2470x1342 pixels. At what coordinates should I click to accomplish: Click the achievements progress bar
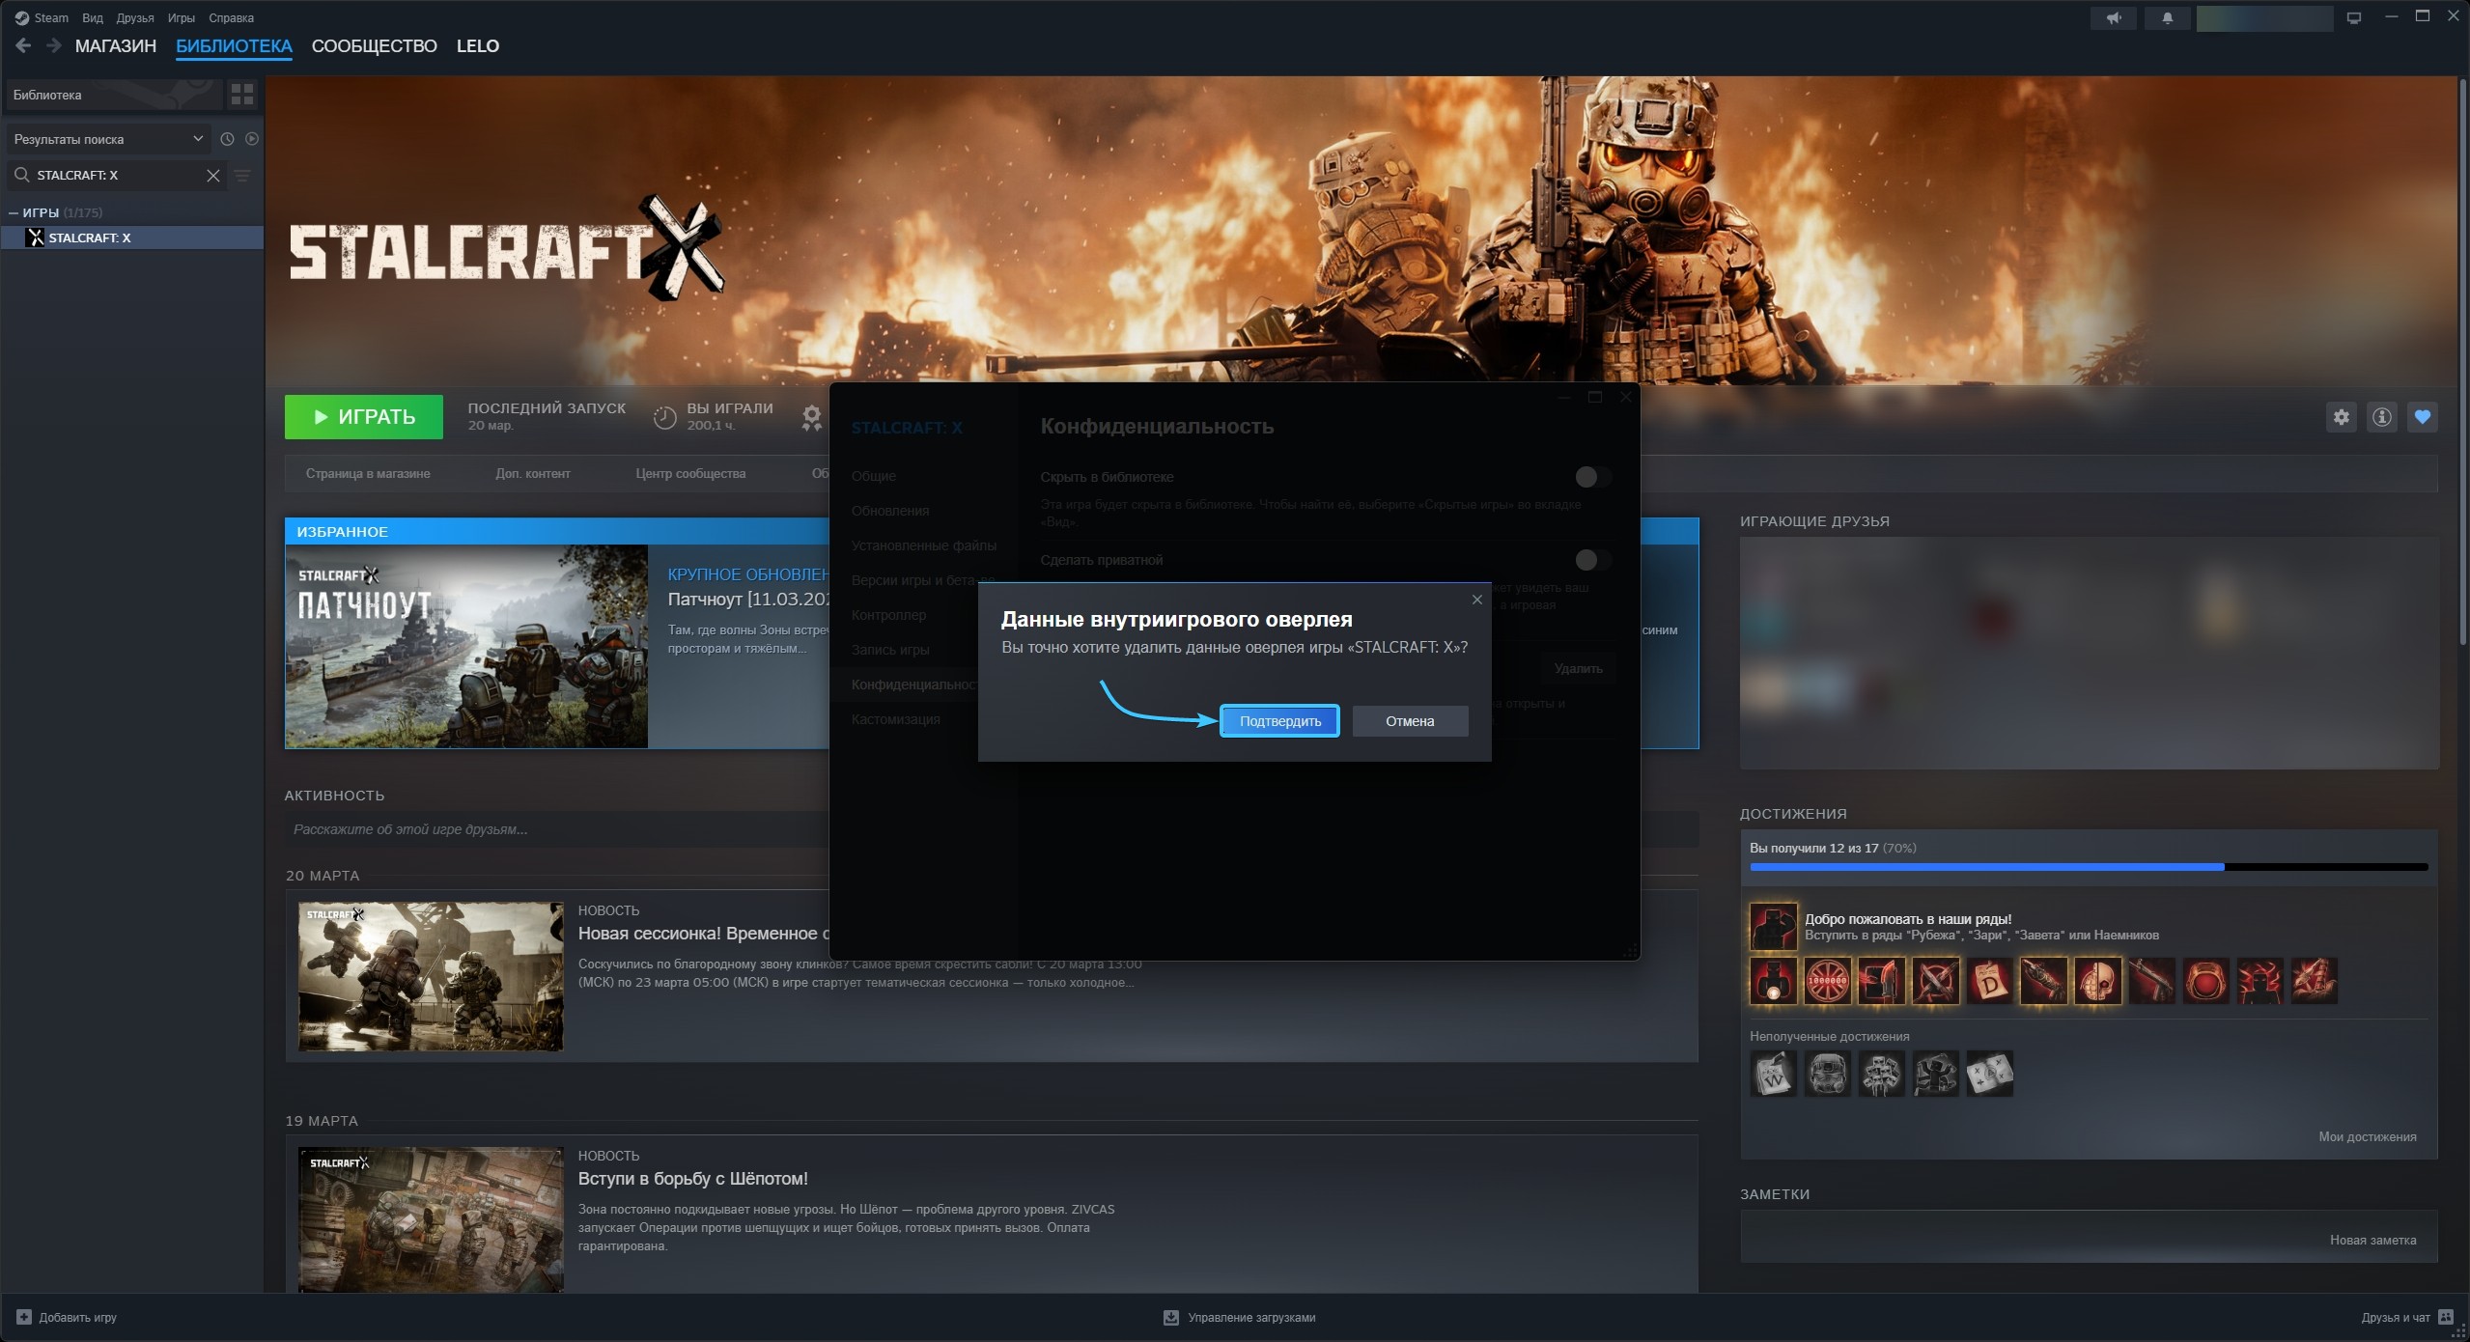[2088, 867]
